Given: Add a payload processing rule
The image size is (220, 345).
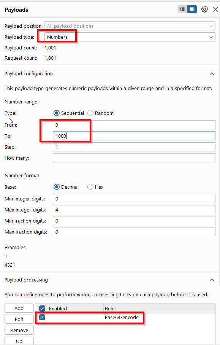Looking at the screenshot, I should pyautogui.click(x=19, y=308).
